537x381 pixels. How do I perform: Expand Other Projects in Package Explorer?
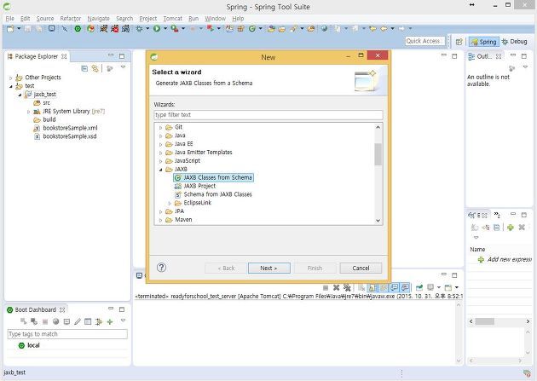10,78
